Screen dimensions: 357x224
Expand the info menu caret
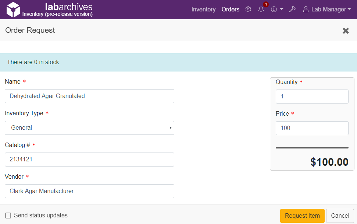(282, 9)
